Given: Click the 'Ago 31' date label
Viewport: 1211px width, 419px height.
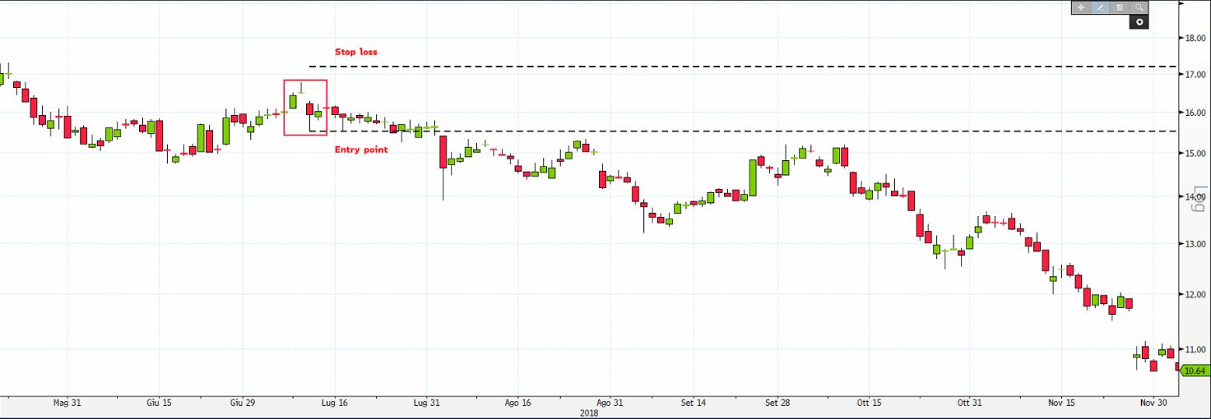Looking at the screenshot, I should click(x=610, y=403).
